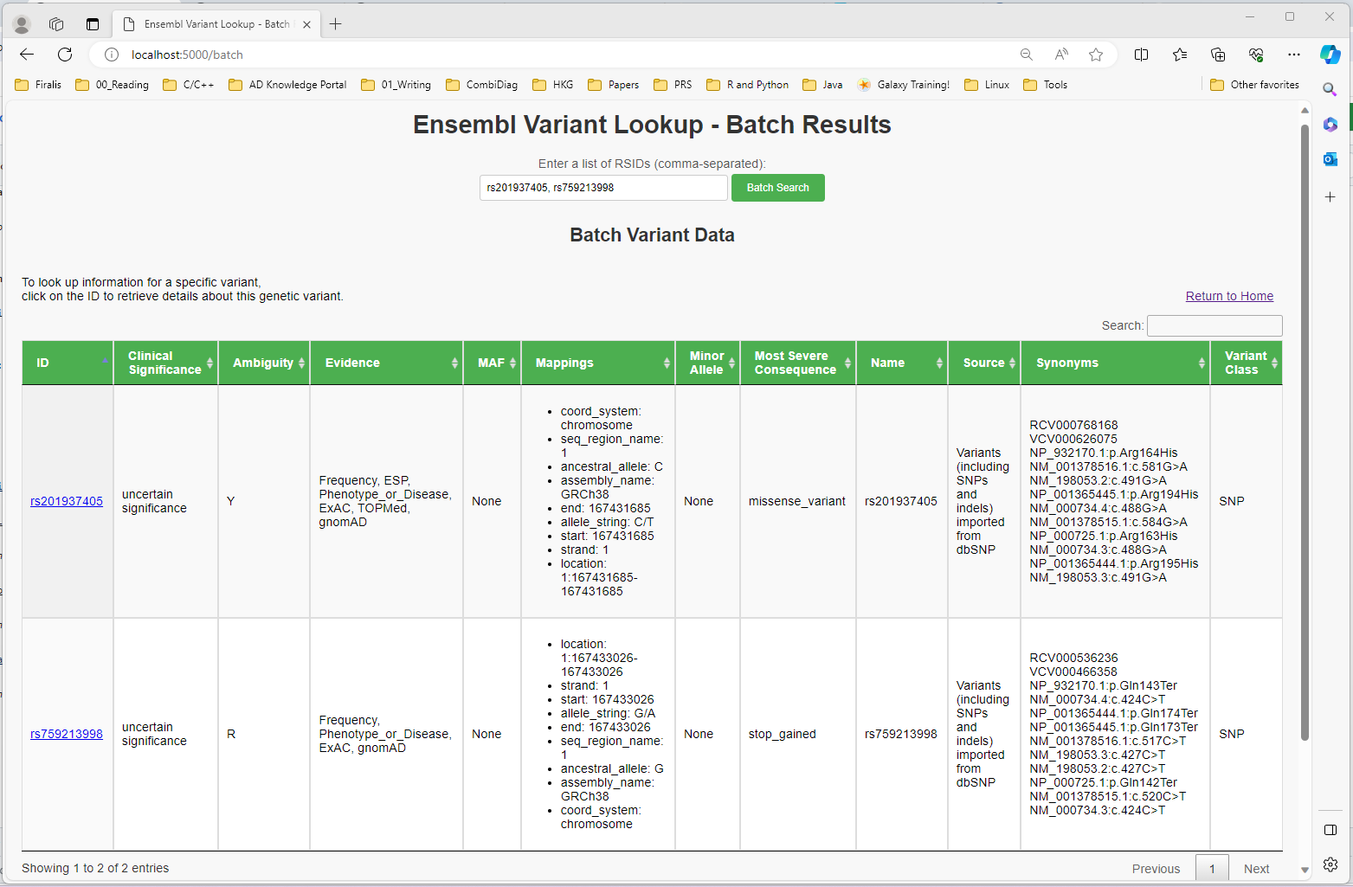Open the Settings and more menu
Viewport: 1353px width, 887px height.
click(x=1294, y=55)
